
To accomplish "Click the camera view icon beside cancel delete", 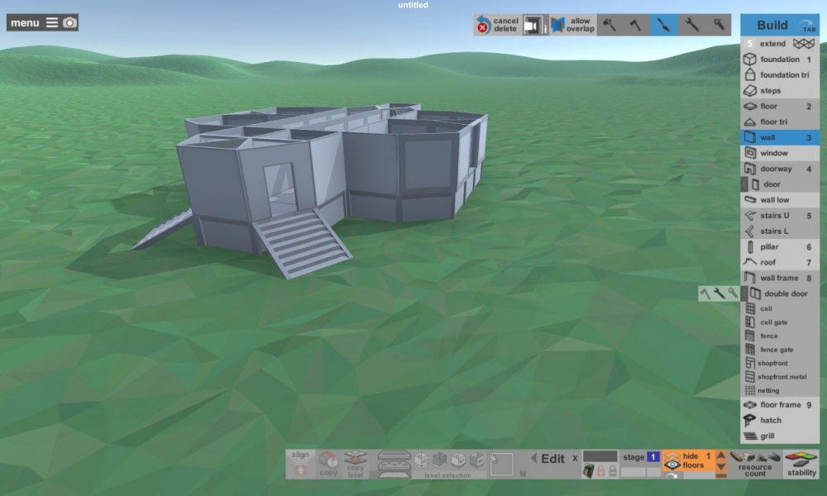I will (534, 26).
